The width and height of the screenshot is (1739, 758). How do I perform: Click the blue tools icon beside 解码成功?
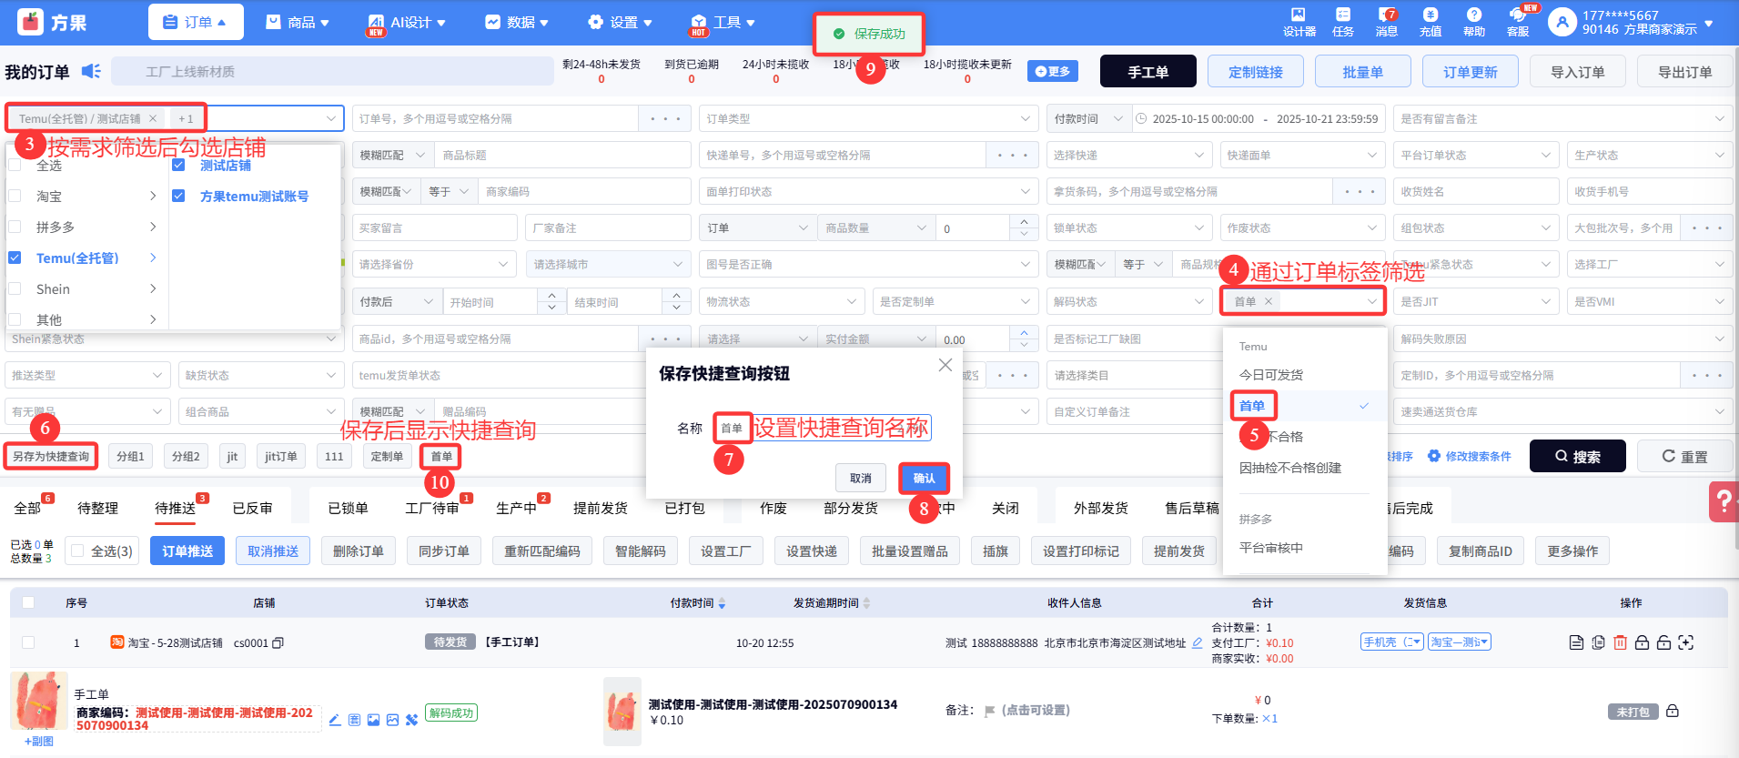point(411,720)
